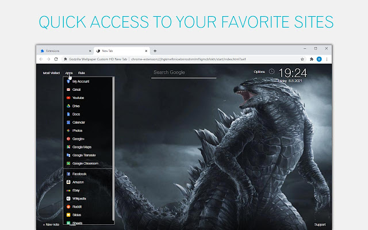Add a New note
Viewport: 368px width, 230px height.
click(51, 225)
